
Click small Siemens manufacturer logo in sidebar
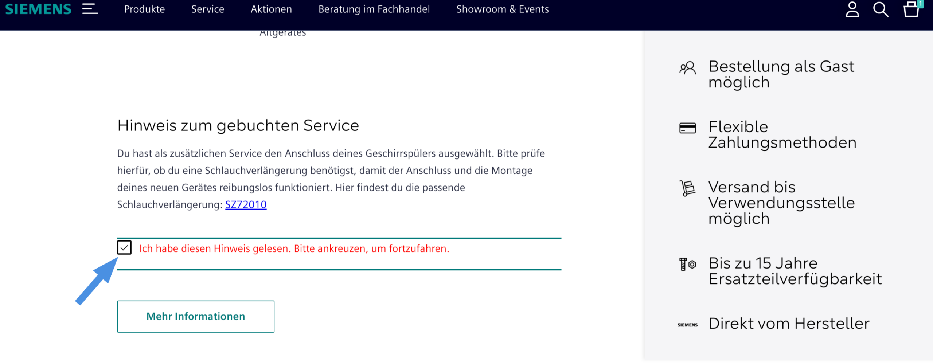[687, 325]
